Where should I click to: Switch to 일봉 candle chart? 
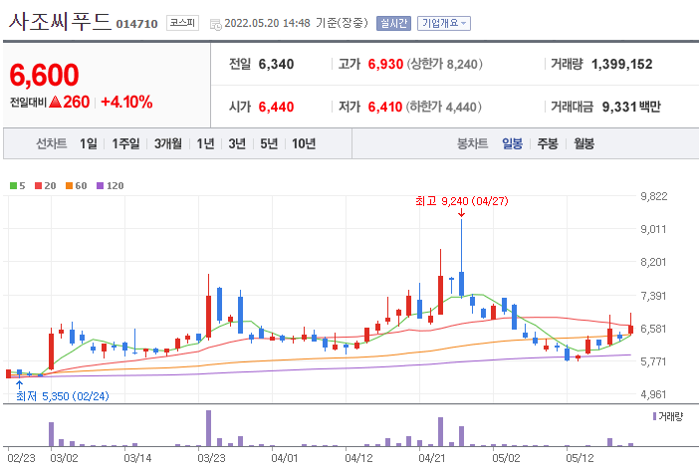coord(512,143)
